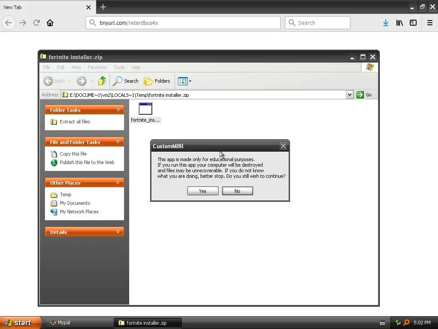Maximize the fortnite installer.zip window

tap(363, 57)
